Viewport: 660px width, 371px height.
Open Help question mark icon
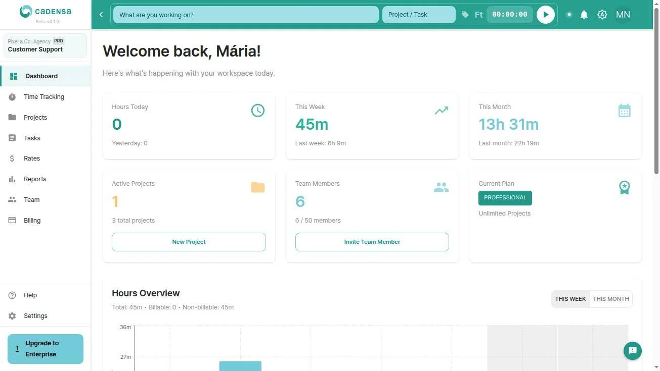[12, 295]
